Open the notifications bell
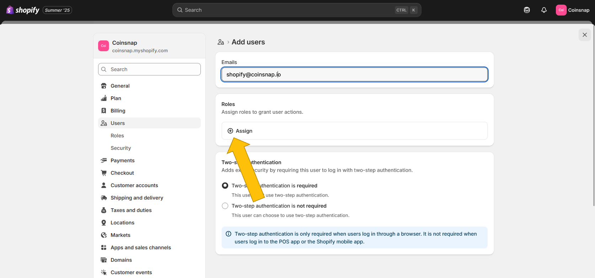 [x=544, y=10]
